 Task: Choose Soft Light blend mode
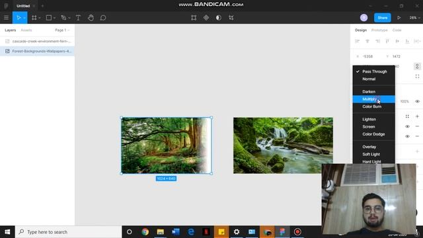(374, 154)
